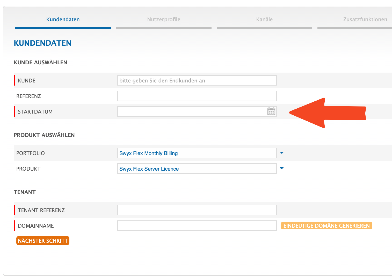Click the PORTFOLIO field label
Viewport: 392px width, 279px height.
point(31,153)
